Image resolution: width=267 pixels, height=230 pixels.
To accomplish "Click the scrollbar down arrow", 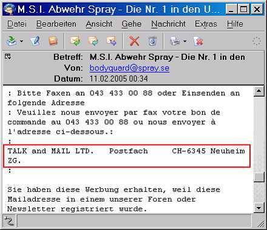I will 259,208.
